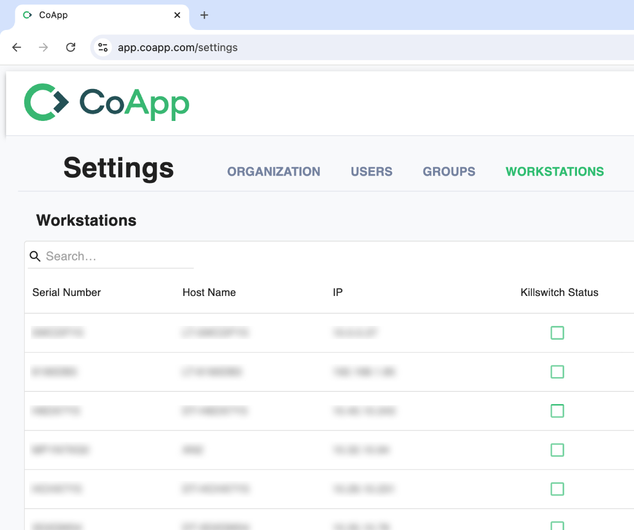Sort by IP column header
The image size is (634, 530).
(338, 293)
